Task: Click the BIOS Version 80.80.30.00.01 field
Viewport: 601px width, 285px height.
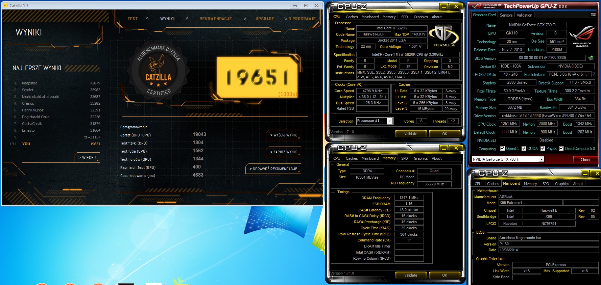Action: point(542,58)
